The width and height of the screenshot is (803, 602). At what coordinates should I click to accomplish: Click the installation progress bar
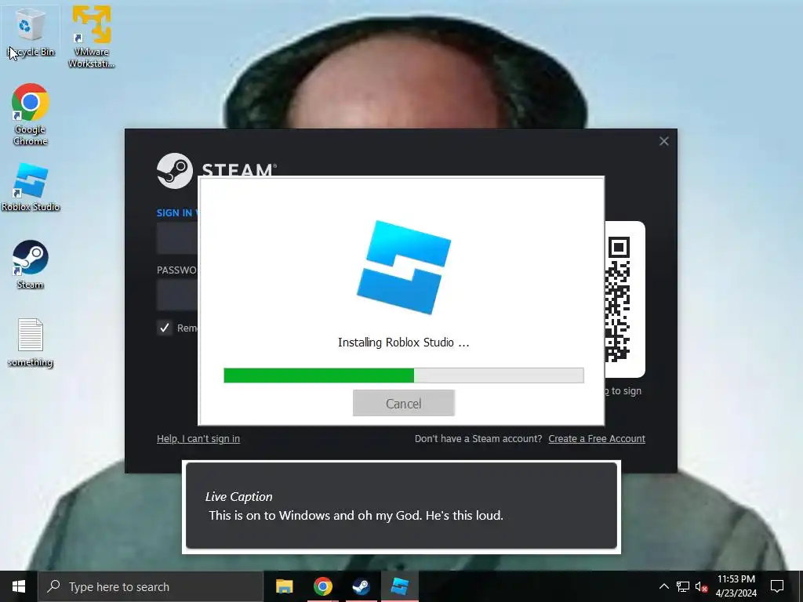point(404,375)
